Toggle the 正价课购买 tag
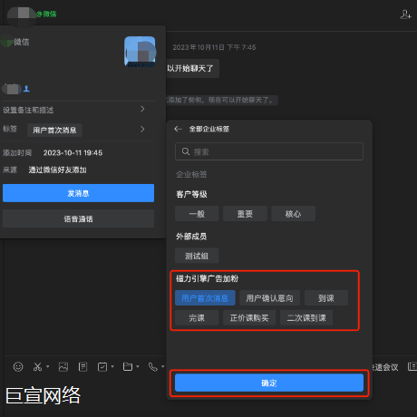 249,318
